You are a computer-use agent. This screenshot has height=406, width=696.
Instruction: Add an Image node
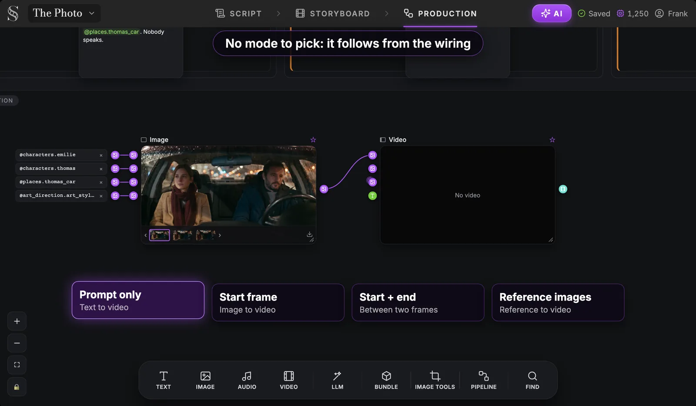tap(205, 380)
